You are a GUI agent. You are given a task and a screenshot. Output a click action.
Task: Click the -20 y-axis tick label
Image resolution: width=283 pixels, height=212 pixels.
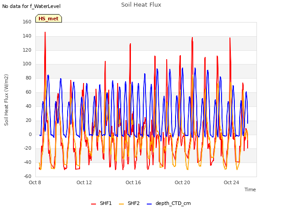[x=28, y=148]
